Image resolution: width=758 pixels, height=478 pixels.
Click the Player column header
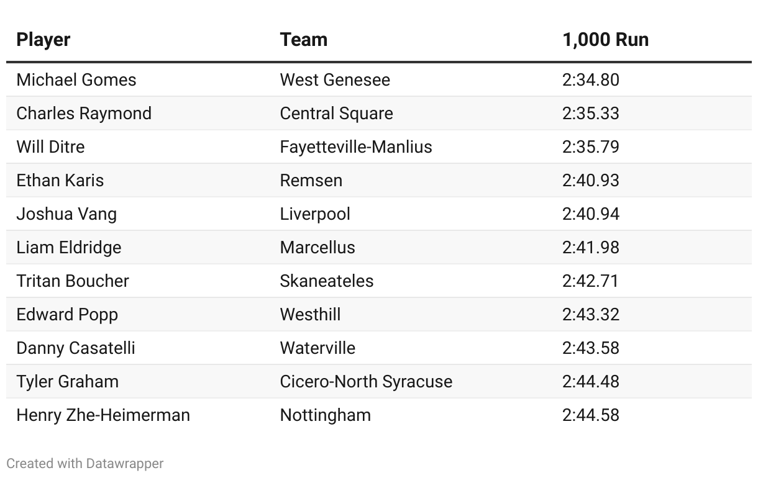pyautogui.click(x=43, y=40)
